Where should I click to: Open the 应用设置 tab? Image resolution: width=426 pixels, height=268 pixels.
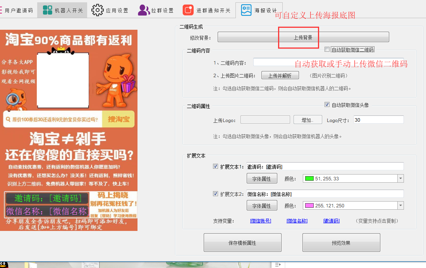coord(110,10)
